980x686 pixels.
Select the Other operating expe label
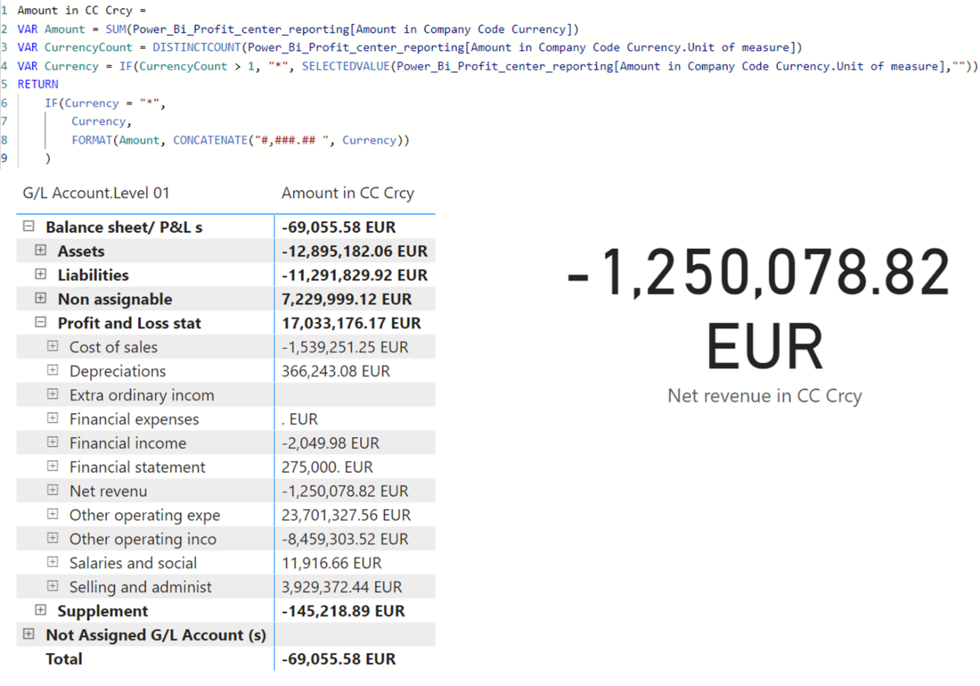pyautogui.click(x=145, y=515)
